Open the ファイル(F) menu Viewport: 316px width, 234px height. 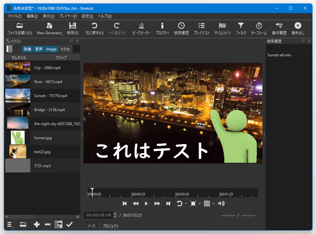click(15, 16)
